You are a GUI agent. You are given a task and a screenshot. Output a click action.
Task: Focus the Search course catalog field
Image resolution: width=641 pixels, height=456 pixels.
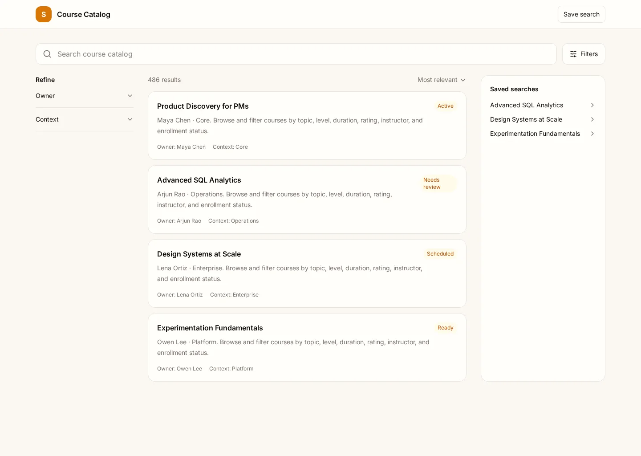(296, 54)
